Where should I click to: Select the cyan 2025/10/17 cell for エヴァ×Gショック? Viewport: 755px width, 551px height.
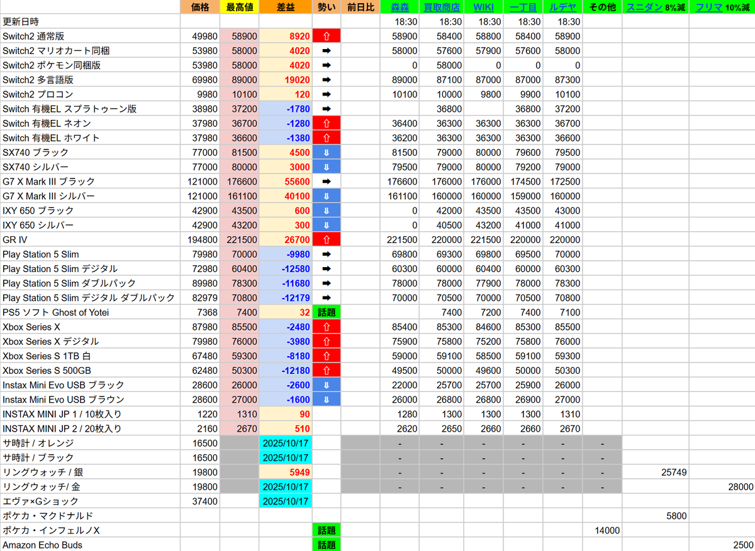(x=286, y=501)
